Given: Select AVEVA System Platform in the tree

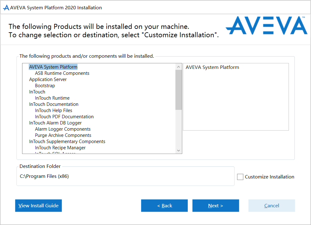Looking at the screenshot, I should click(53, 67).
